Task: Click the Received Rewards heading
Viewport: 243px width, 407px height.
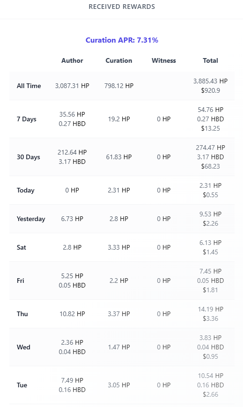Action: point(122,7)
